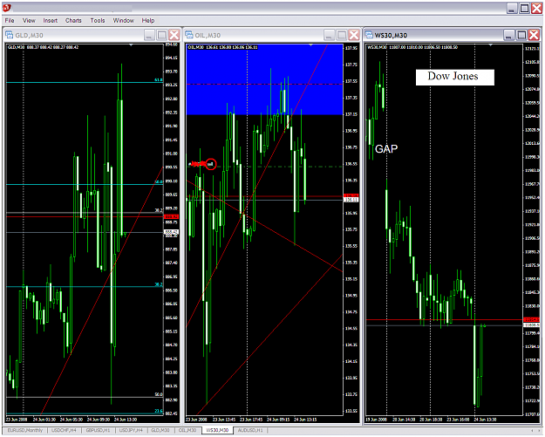Minimize the main application window
Image resolution: width=545 pixels, height=437 pixels.
point(512,9)
